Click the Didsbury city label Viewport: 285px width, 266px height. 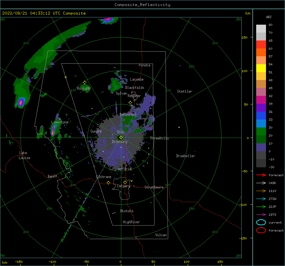tap(120, 142)
